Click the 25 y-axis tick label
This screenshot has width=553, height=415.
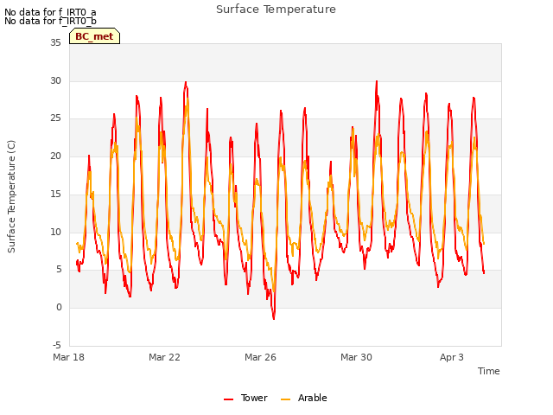click(55, 118)
